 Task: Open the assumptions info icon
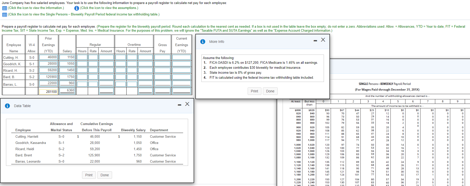(x=77, y=8)
